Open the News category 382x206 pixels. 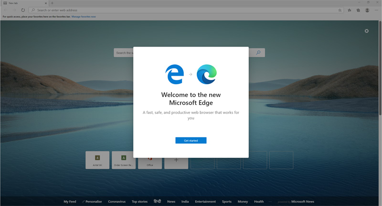[171, 202]
